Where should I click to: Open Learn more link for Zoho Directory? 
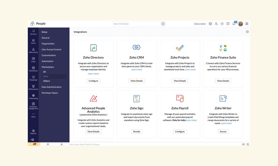[93, 74]
